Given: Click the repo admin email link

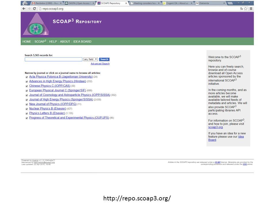Looking at the screenshot, I should [44, 162].
